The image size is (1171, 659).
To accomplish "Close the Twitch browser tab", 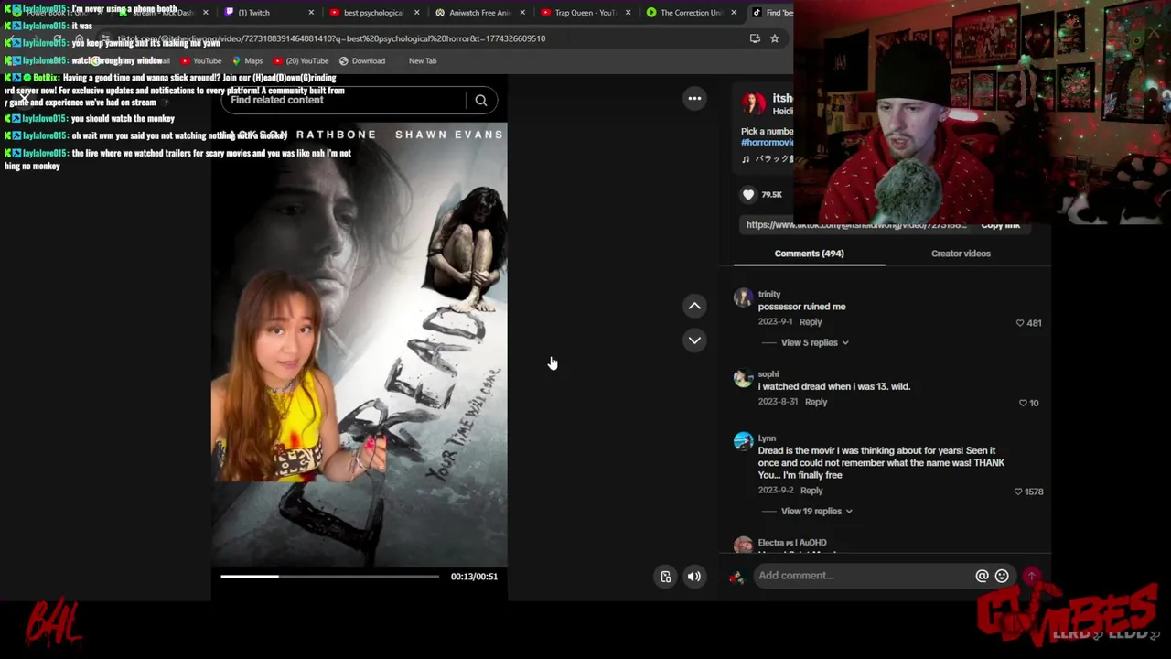I will coord(311,13).
